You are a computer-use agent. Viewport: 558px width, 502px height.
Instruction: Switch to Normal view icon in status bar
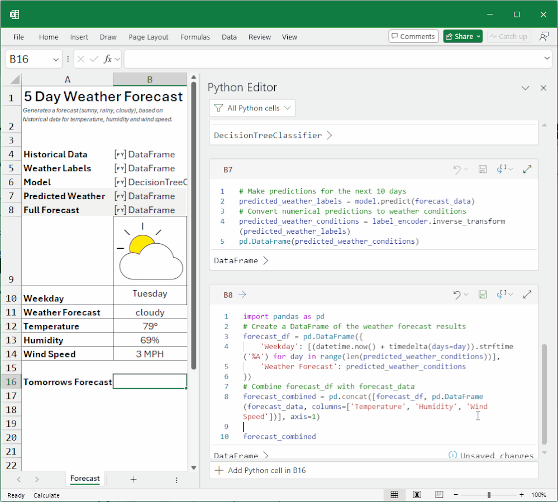[x=394, y=495]
